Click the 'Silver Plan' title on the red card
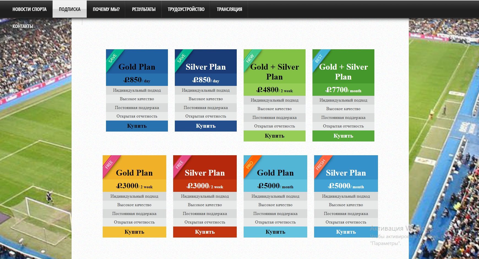 pyautogui.click(x=205, y=173)
